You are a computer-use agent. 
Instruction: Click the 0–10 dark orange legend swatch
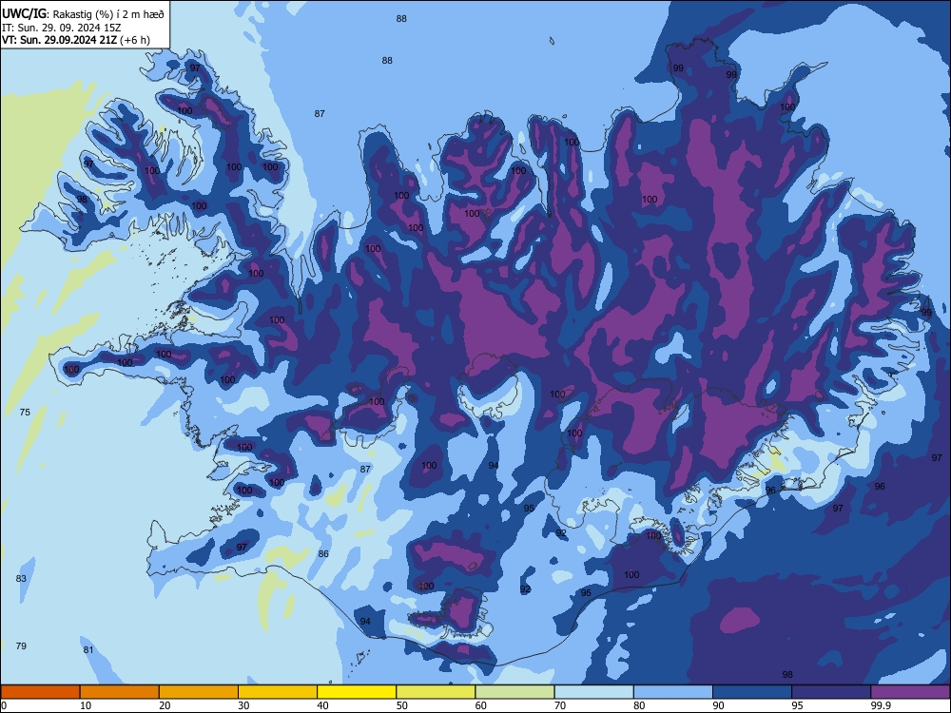click(x=40, y=692)
